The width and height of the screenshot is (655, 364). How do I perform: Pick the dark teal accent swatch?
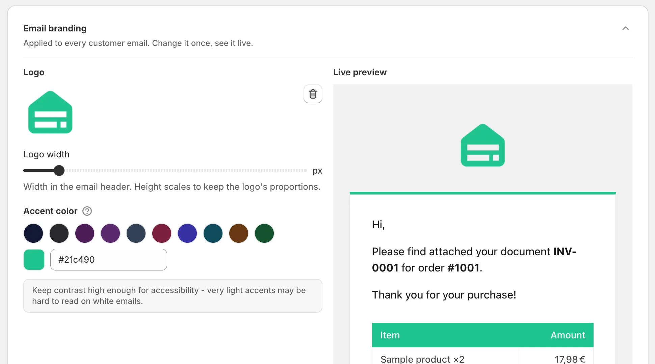[x=213, y=233]
